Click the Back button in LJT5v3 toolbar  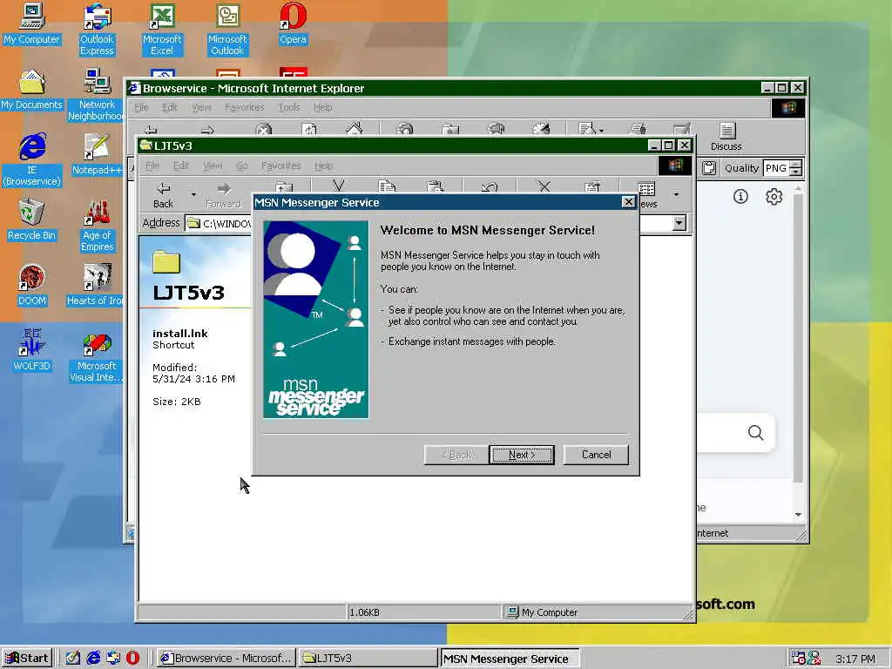[x=163, y=195]
